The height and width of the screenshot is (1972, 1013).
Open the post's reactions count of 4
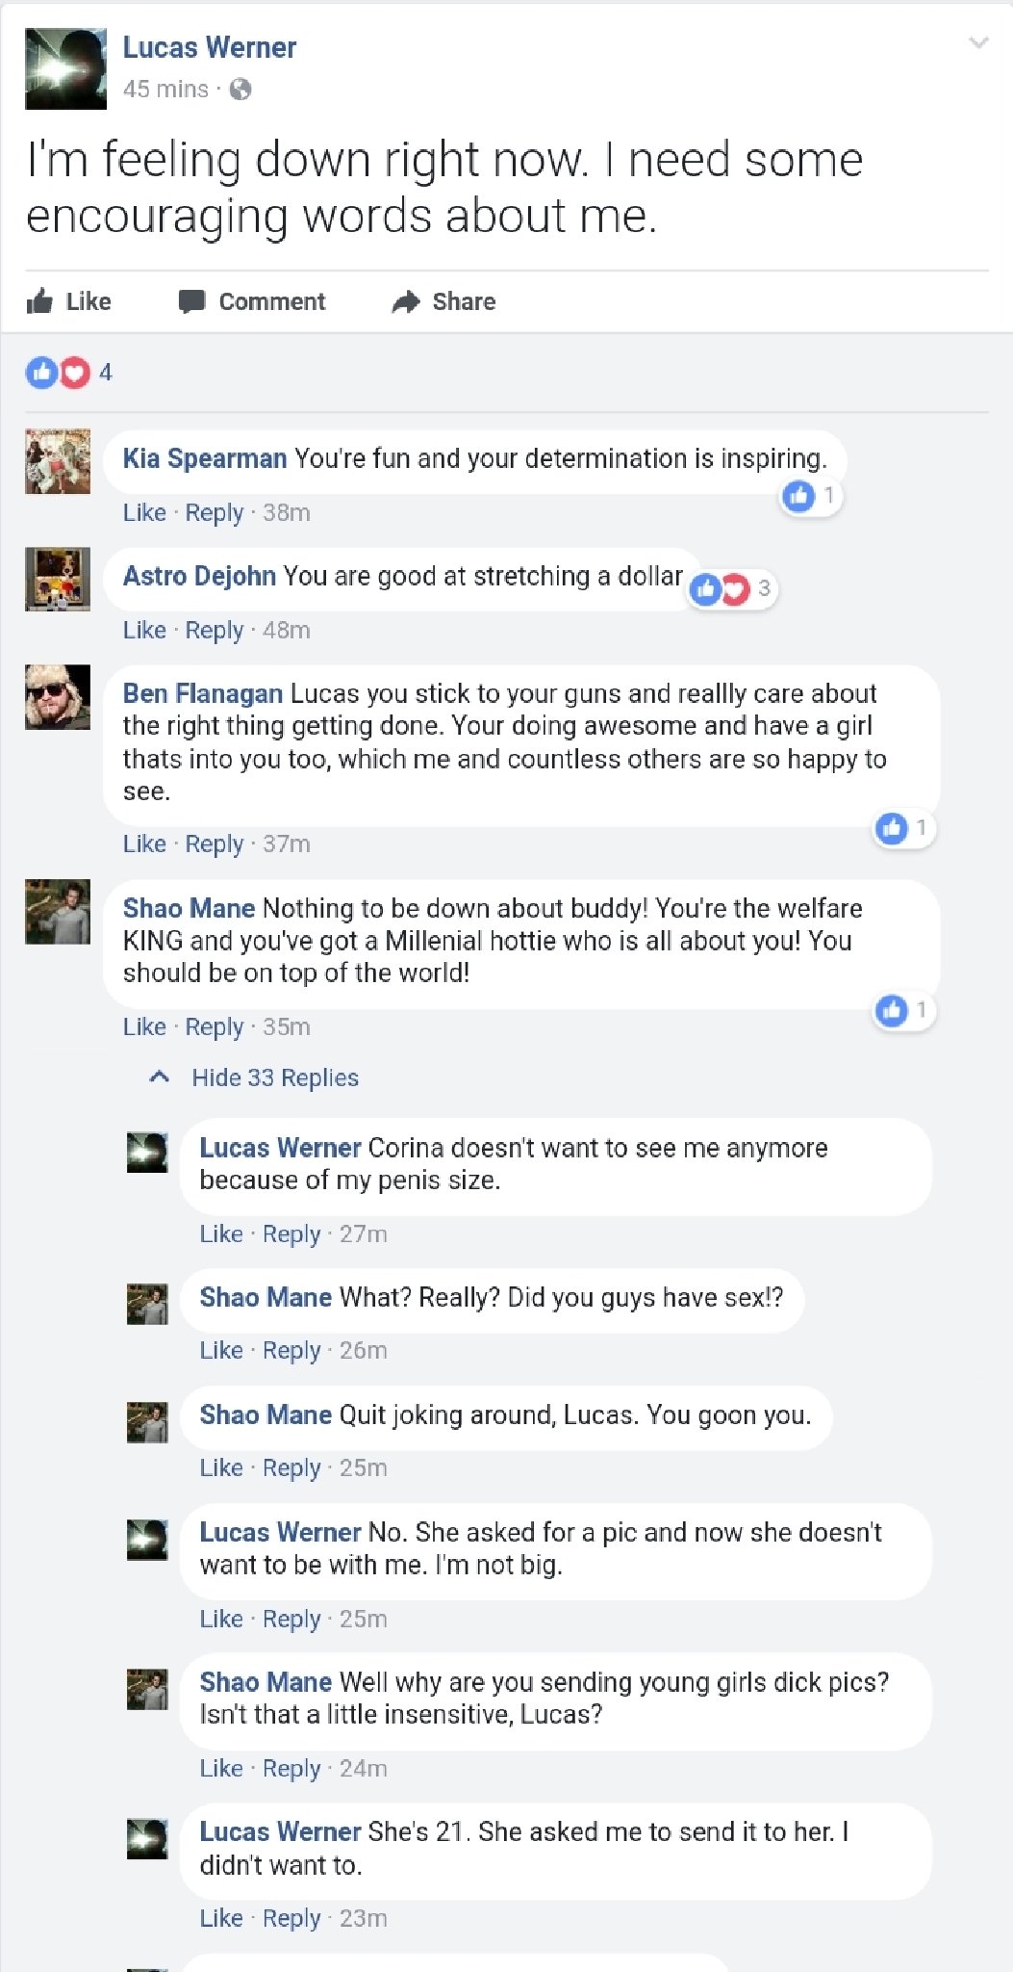coord(69,373)
